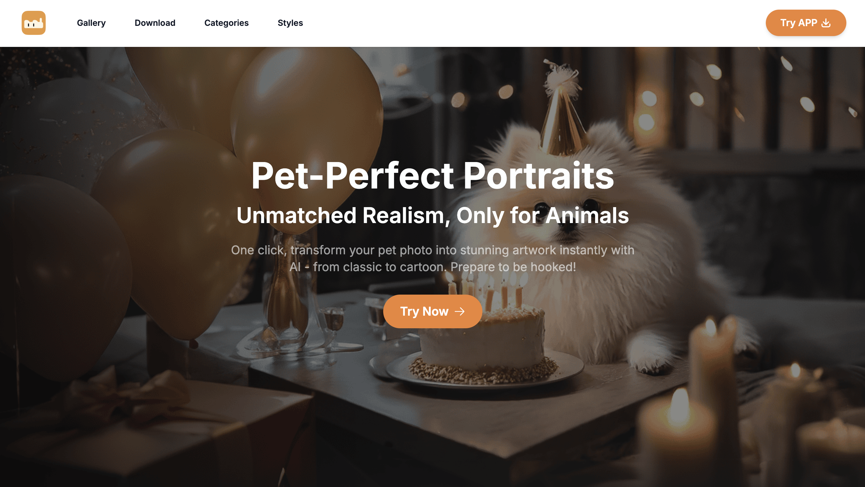Click the right arrow icon in Try Now
The height and width of the screenshot is (487, 865).
[x=460, y=311]
